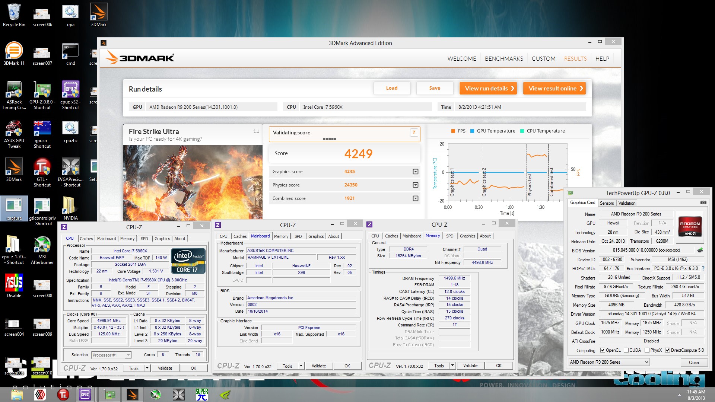Open the cmd desktop shortcut
The image size is (715, 402).
pyautogui.click(x=70, y=54)
